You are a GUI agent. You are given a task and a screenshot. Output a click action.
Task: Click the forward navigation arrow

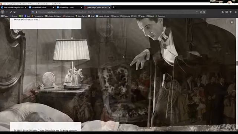[7, 12]
